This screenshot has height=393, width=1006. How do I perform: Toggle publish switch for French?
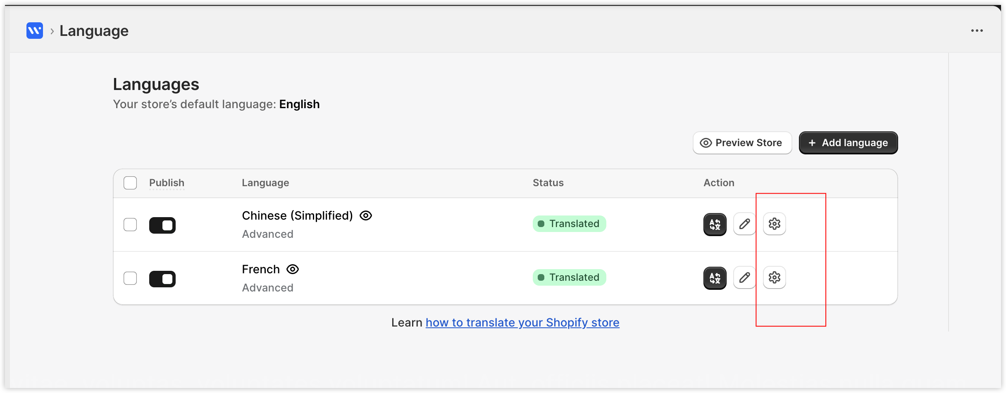(x=162, y=279)
